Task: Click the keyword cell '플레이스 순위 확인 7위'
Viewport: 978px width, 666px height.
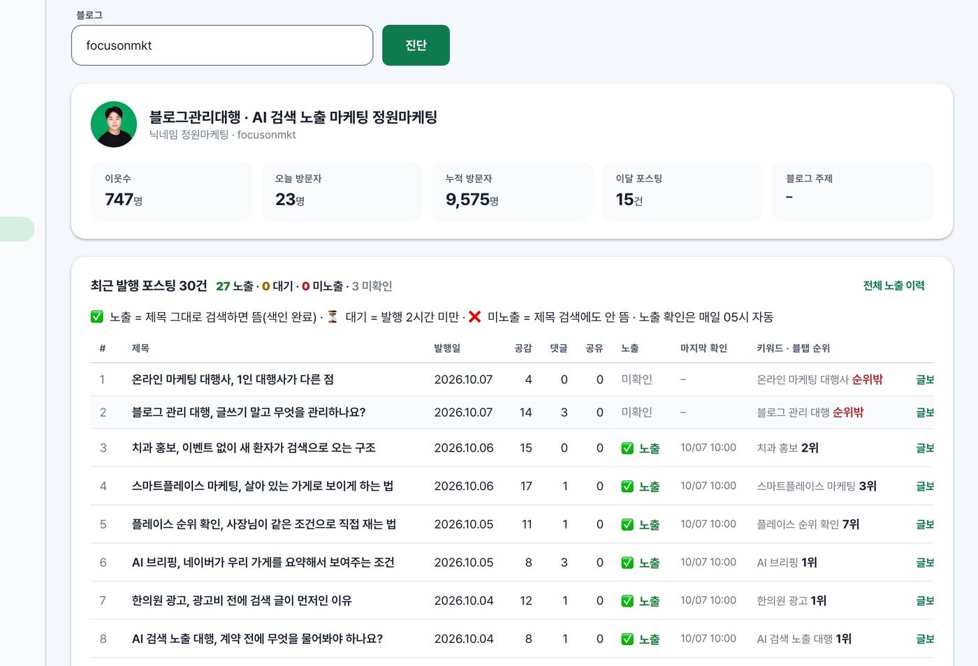Action: tap(808, 524)
